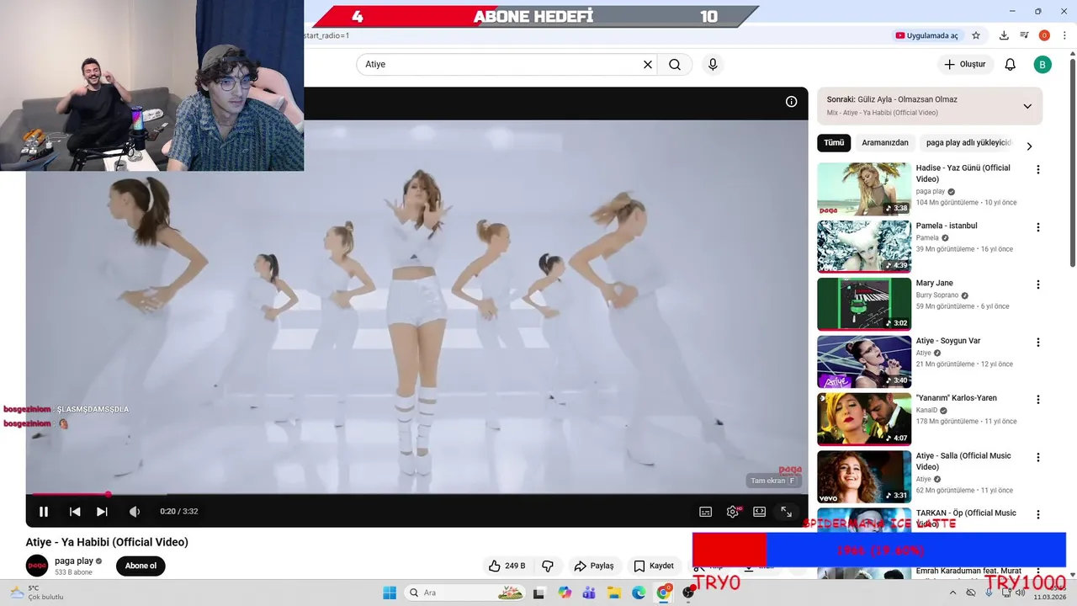Screen dimensions: 1077x606
Task: Open Mary Jane video thumbnail
Action: (864, 304)
